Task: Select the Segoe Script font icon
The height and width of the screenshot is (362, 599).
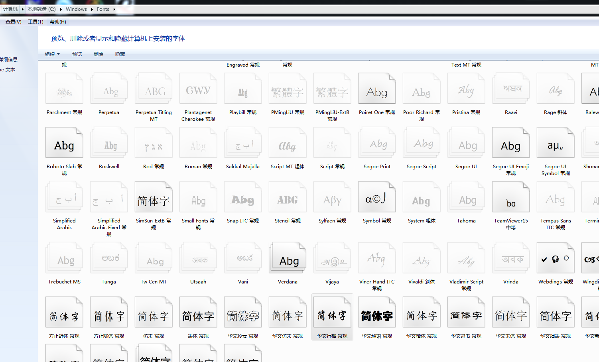Action: pos(422,143)
